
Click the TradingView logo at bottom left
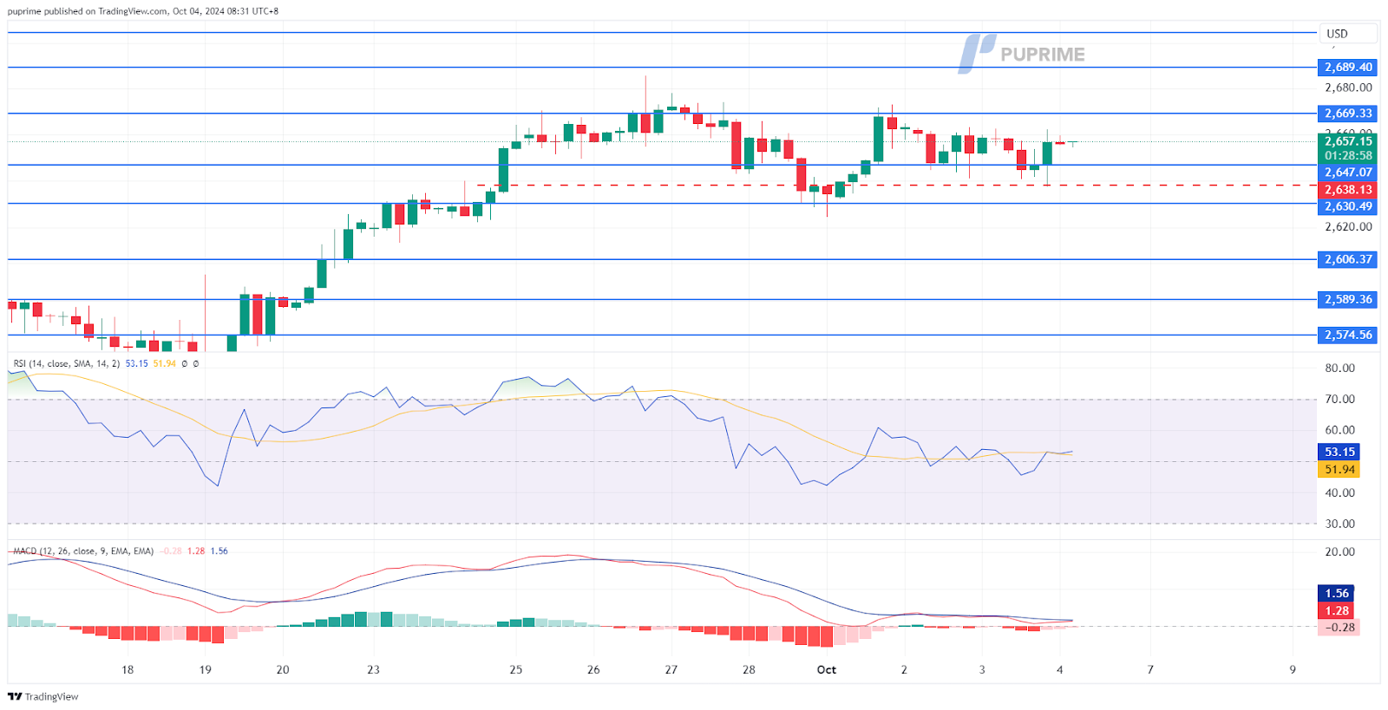point(43,696)
